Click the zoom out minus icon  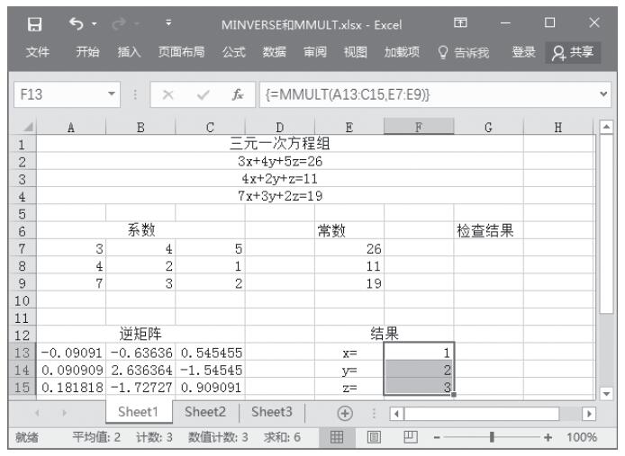click(436, 437)
